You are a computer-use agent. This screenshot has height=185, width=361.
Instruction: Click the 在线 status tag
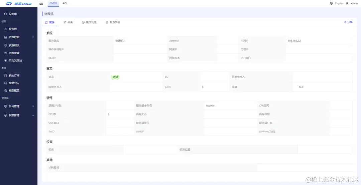116,77
